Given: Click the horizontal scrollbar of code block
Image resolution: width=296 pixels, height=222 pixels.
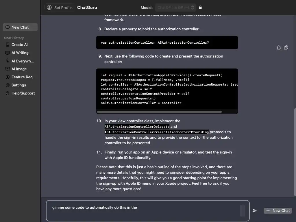Looking at the screenshot, I should (159, 112).
